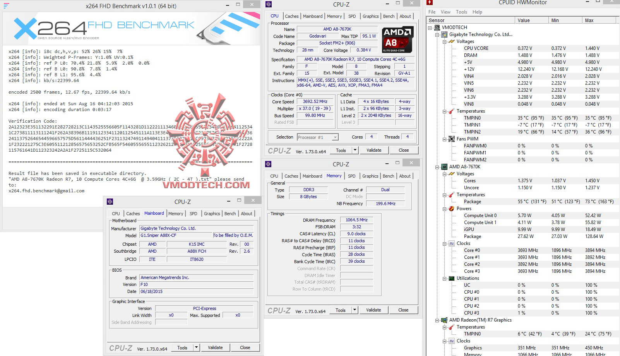Collapse the Powers group
This screenshot has width=620, height=356.
[x=445, y=209]
